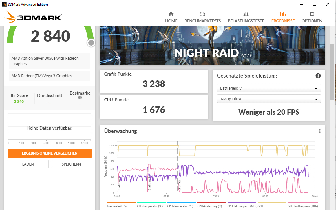This screenshot has height=210, width=336.
Task: Open the Battlefield V game dropdown
Action: tap(269, 88)
